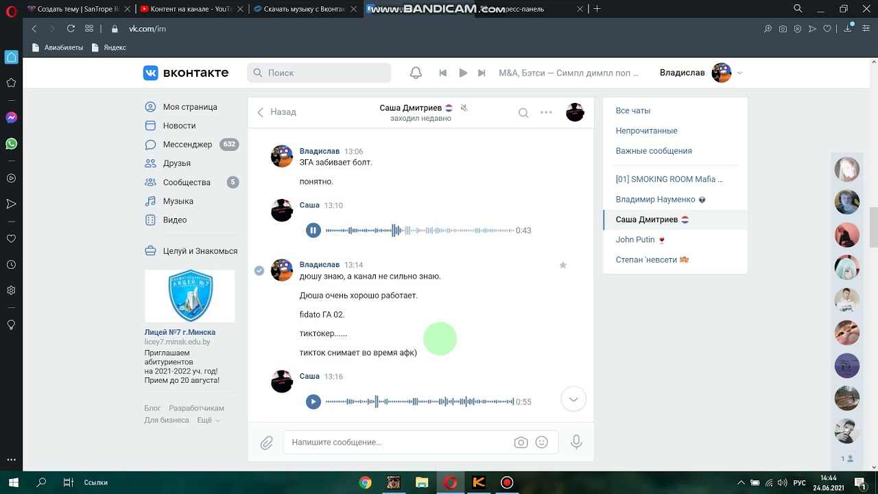Screen dimensions: 878x494
Task: Skip to next track in VK header
Action: click(482, 73)
